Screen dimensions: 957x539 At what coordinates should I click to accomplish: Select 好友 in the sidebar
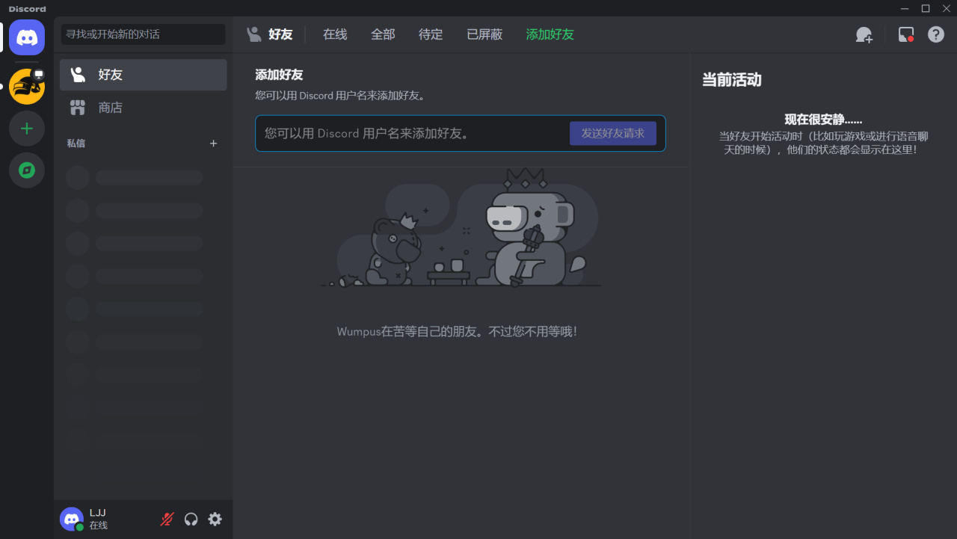tap(144, 75)
